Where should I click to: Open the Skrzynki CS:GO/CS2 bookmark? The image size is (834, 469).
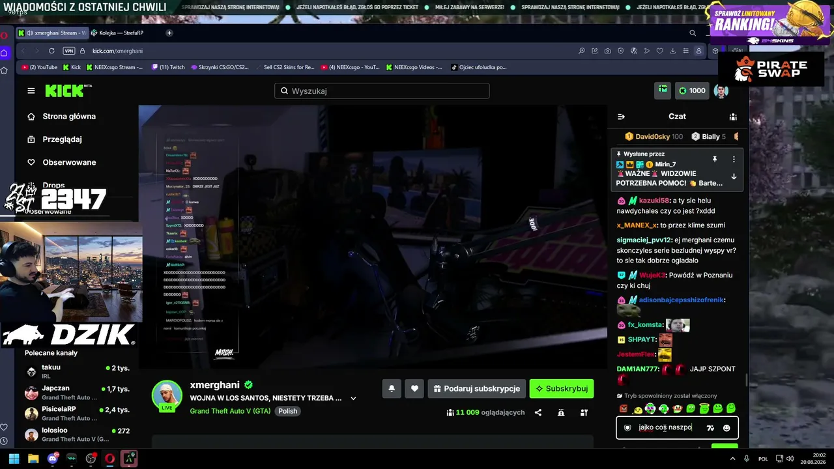220,67
